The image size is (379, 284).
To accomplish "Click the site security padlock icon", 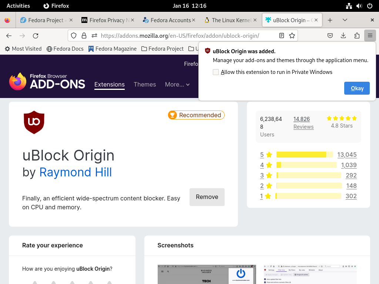I will pos(84,36).
